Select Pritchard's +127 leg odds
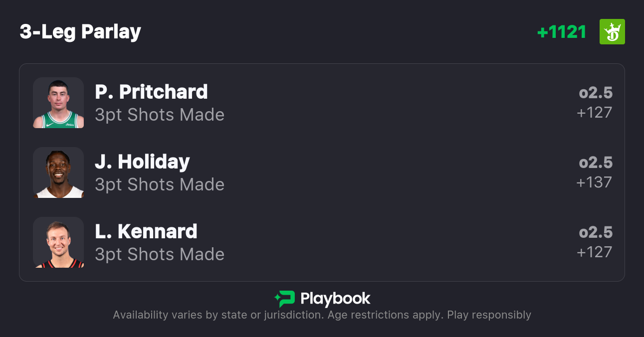 point(594,113)
